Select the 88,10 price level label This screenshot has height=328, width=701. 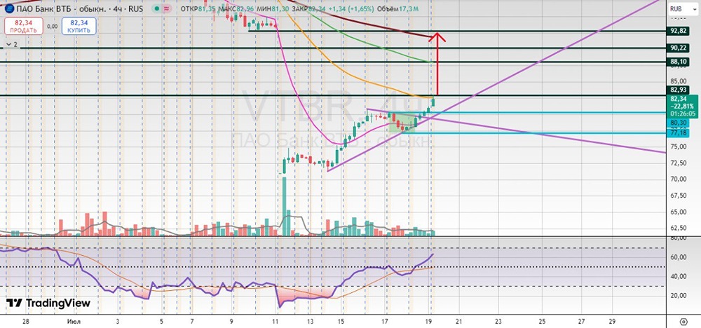point(678,62)
